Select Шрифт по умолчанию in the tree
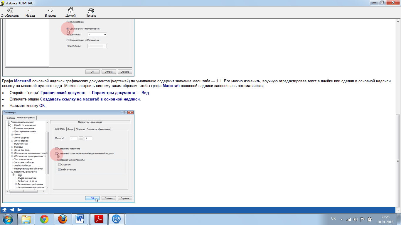This screenshot has height=225, width=401. pyautogui.click(x=25, y=125)
